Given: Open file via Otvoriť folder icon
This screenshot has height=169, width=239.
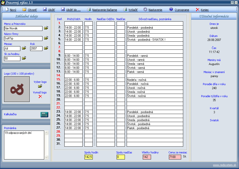Looking at the screenshot, I should [x=24, y=10].
